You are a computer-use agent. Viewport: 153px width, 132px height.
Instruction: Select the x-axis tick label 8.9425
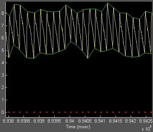(146, 121)
